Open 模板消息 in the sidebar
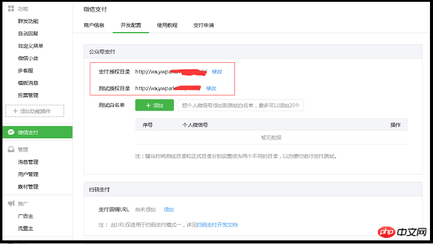 click(x=28, y=83)
